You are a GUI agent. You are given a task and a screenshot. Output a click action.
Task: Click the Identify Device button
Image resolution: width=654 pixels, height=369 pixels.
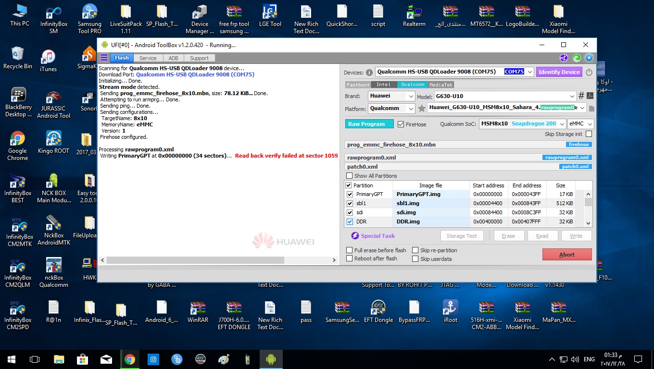[559, 72]
